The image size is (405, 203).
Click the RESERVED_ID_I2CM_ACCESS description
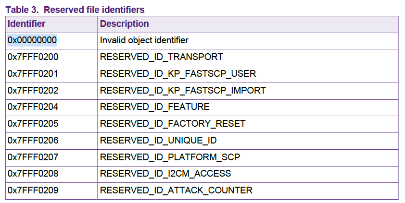pyautogui.click(x=165, y=174)
